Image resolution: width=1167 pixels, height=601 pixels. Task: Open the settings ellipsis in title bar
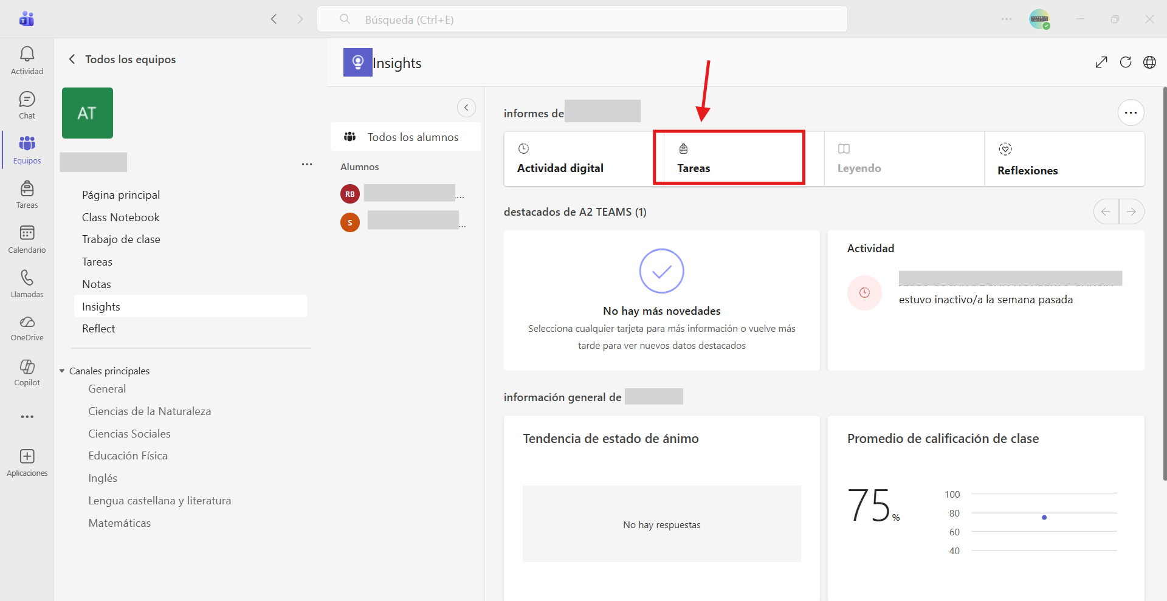tap(1007, 19)
